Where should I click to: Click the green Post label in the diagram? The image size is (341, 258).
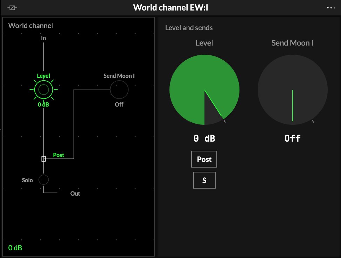pyautogui.click(x=58, y=155)
